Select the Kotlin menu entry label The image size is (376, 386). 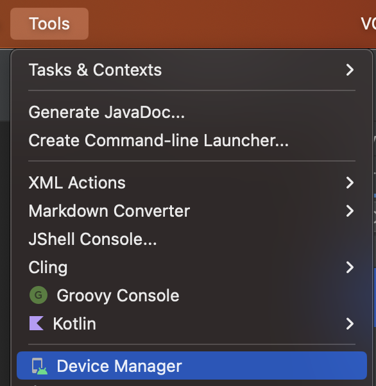click(x=74, y=324)
